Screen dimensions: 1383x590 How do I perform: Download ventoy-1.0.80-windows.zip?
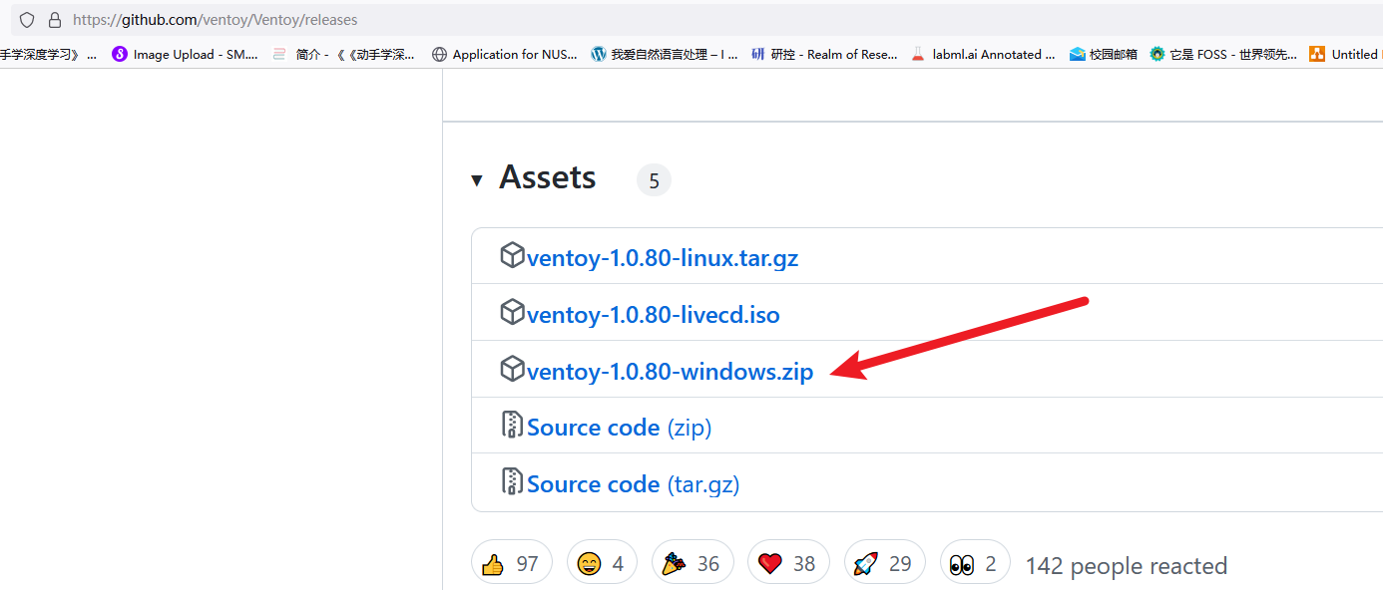point(671,372)
